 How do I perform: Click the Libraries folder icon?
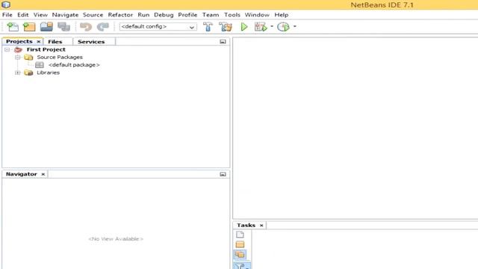pyautogui.click(x=28, y=72)
